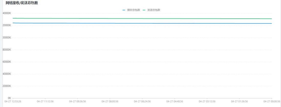Click x-axis label 04-27 03:12:56
This screenshot has width=281, height=107.
pyautogui.click(x=207, y=101)
